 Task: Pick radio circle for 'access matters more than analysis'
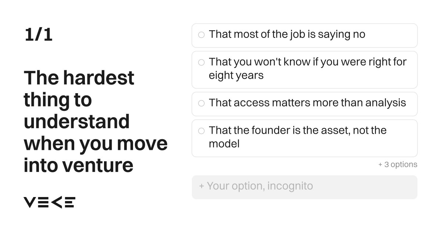201,103
